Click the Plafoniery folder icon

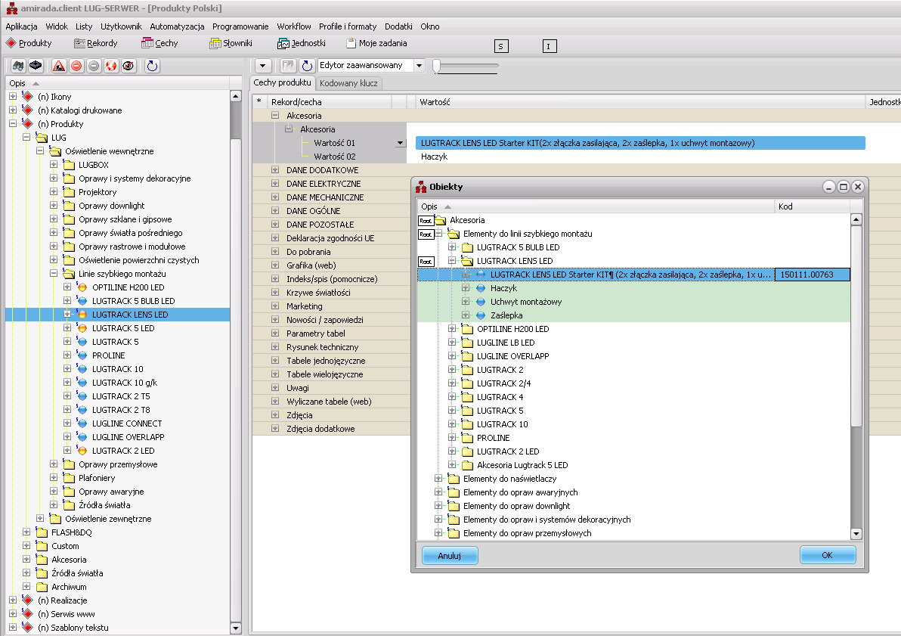tap(69, 477)
